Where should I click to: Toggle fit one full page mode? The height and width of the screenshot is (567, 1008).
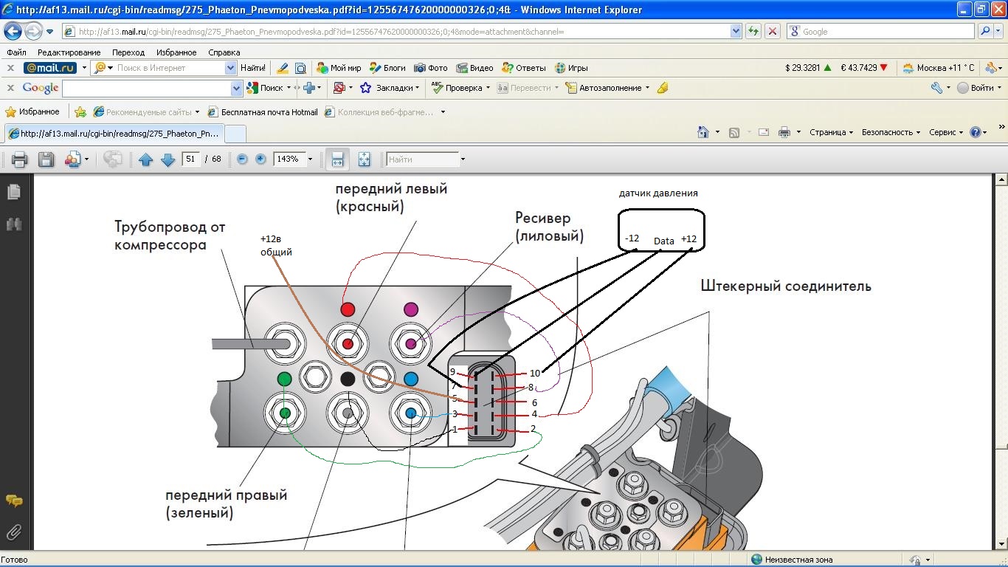tap(364, 159)
